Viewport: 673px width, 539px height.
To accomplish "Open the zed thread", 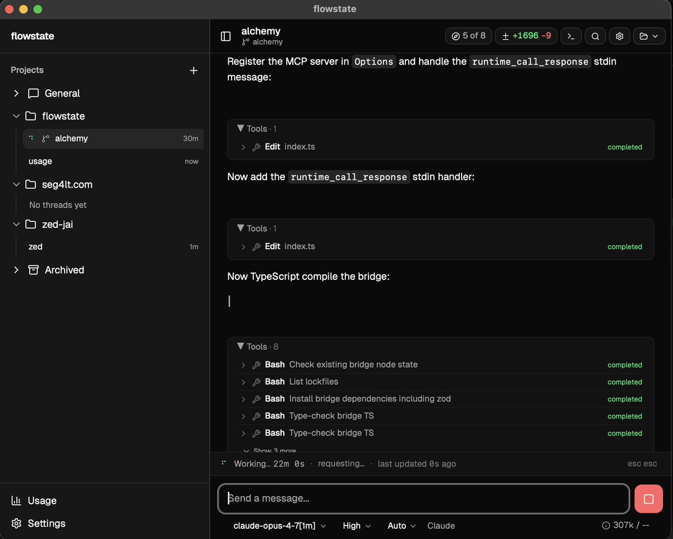I will pos(113,247).
